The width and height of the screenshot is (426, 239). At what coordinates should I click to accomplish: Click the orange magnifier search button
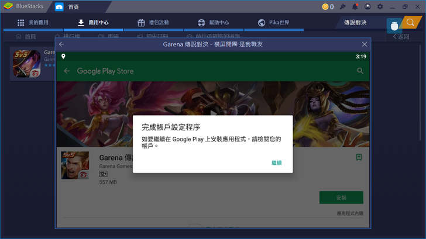click(x=411, y=22)
